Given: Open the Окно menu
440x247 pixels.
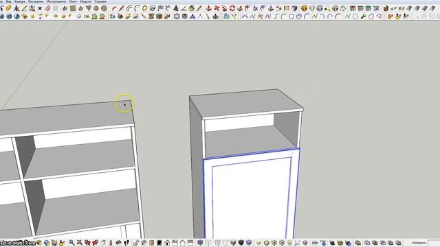Looking at the screenshot, I should tap(73, 1).
